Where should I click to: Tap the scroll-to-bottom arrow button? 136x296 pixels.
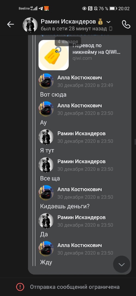tap(122, 264)
